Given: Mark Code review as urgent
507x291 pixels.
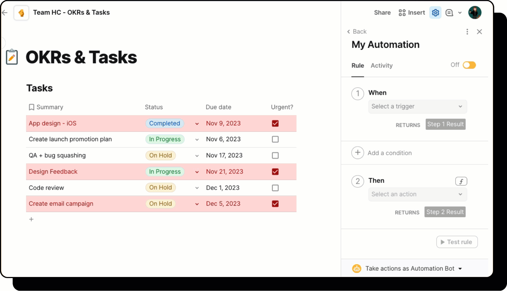Looking at the screenshot, I should pyautogui.click(x=275, y=188).
